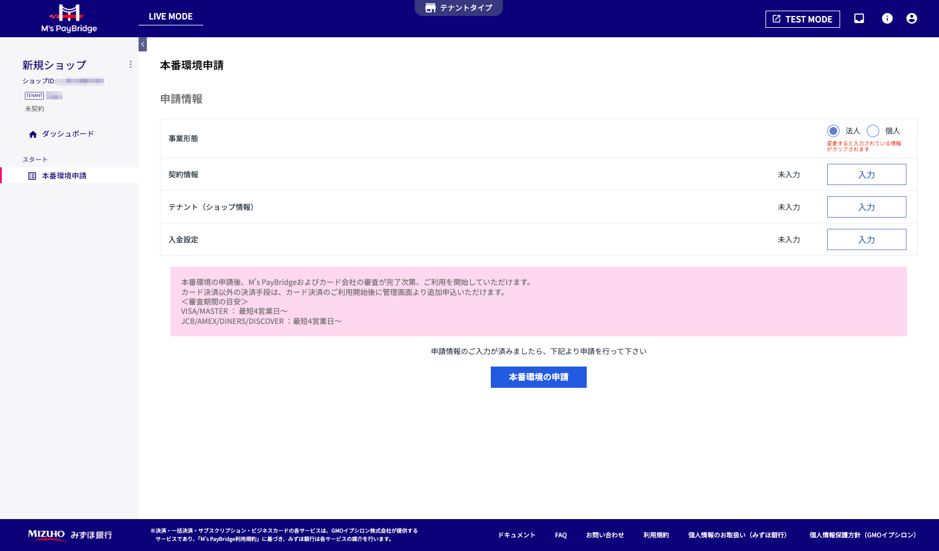Click the 契約情報 row label
The width and height of the screenshot is (939, 551).
point(184,174)
